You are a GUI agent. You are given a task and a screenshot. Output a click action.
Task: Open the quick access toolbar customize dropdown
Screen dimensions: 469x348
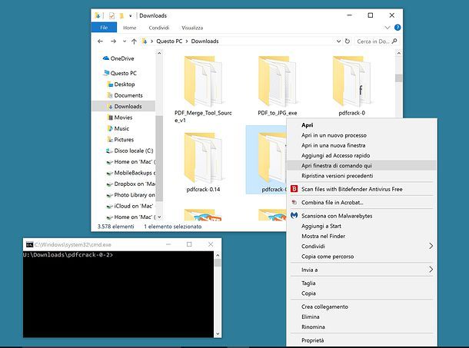[x=131, y=16]
